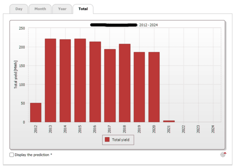Click the chart title 2012 - 2024
The width and height of the screenshot is (235, 167).
pos(148,25)
